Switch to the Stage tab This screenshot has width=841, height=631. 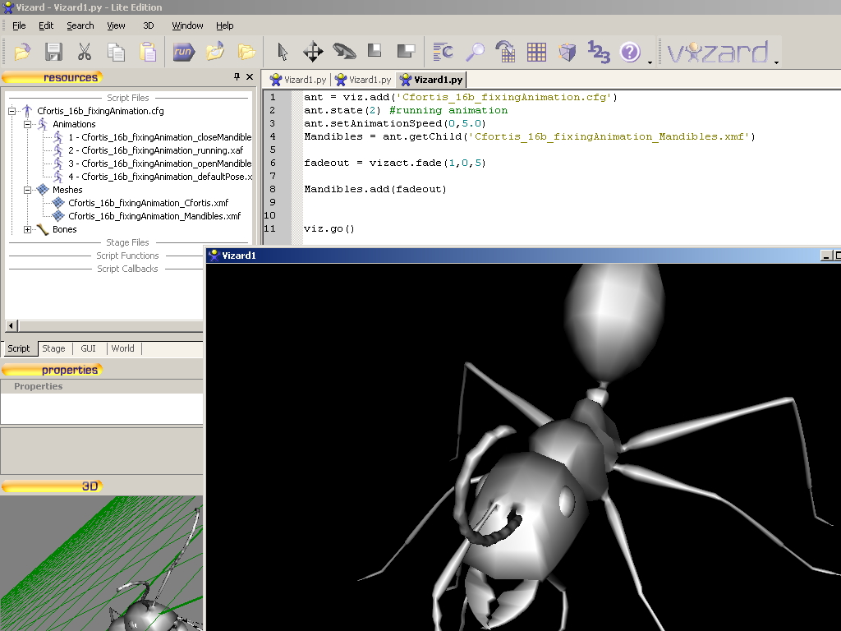[53, 348]
